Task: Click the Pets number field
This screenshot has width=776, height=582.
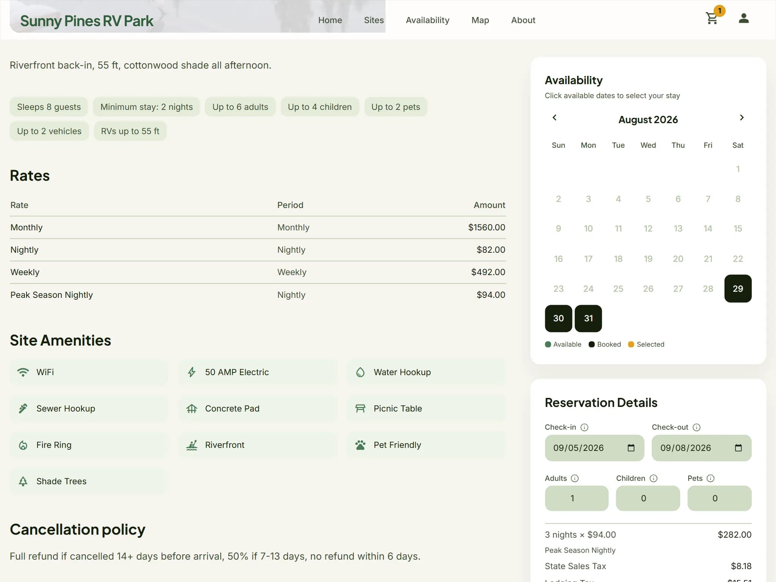Action: 719,498
